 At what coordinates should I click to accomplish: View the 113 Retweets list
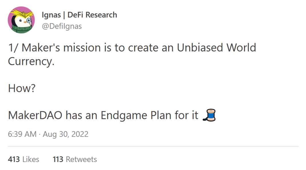tap(75, 159)
